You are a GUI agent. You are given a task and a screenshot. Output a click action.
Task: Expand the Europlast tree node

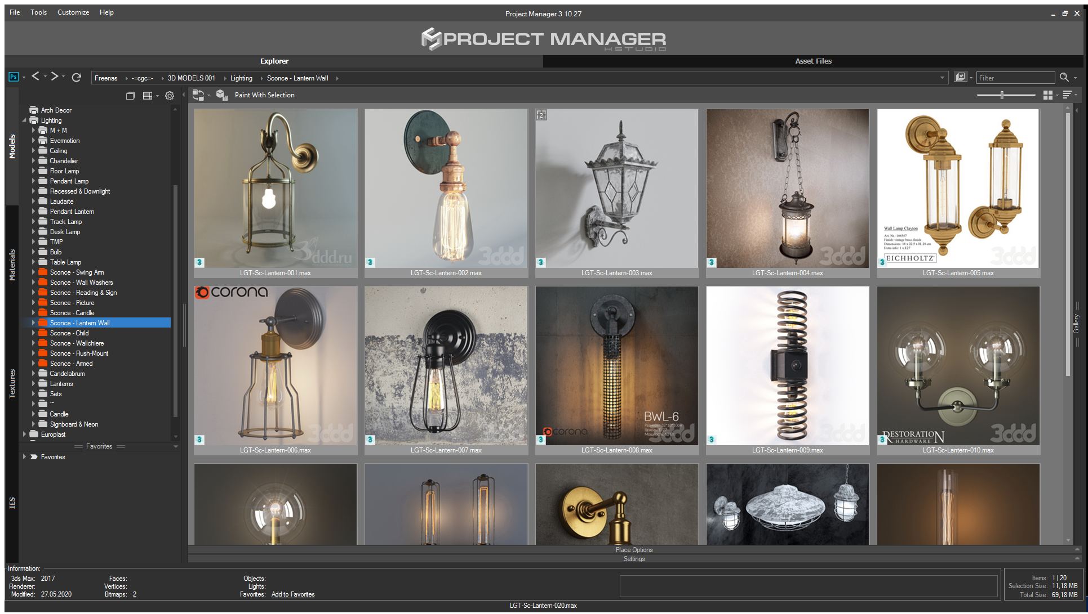coord(24,434)
